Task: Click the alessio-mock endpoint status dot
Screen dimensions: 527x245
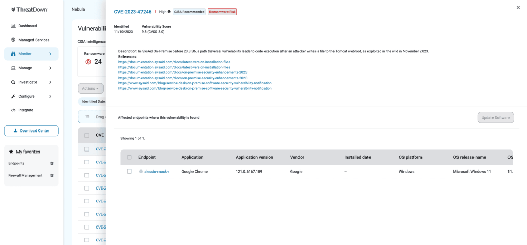Action: [x=141, y=172]
